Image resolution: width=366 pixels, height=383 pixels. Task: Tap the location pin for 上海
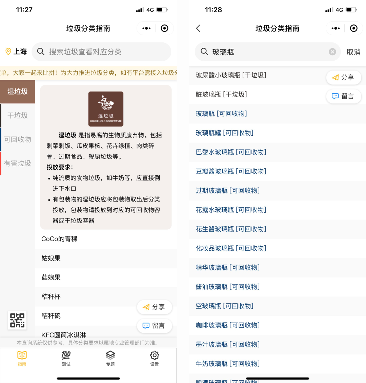(8, 52)
